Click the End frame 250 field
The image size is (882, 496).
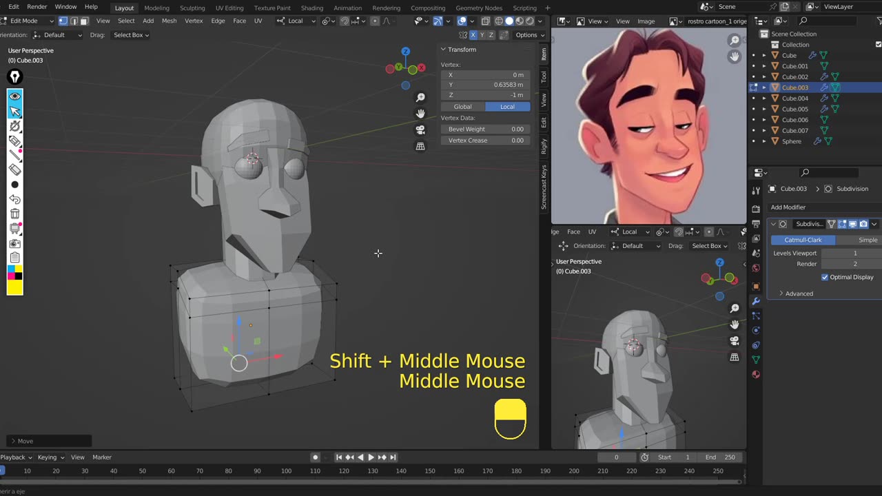[x=720, y=457]
